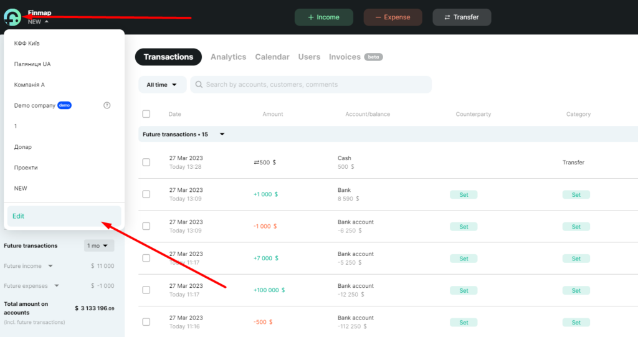The height and width of the screenshot is (337, 638).
Task: Click the 8 590 $ Bank balance
Action: 348,199
